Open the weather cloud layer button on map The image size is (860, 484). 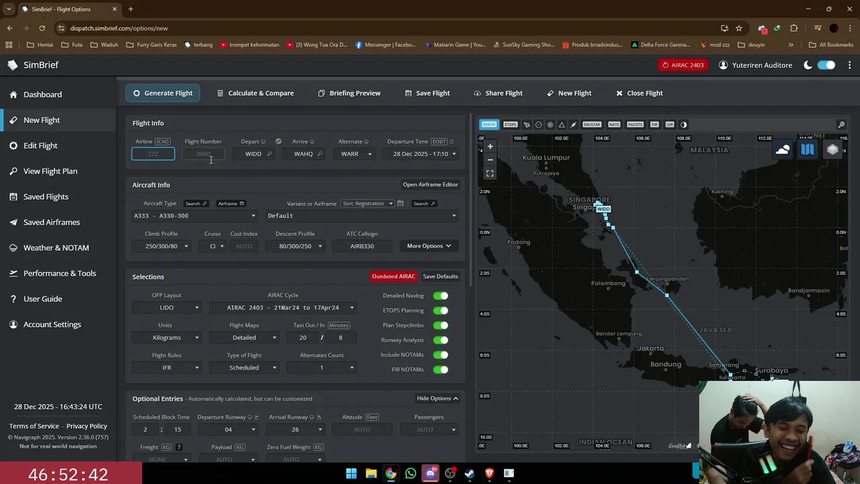coord(783,150)
